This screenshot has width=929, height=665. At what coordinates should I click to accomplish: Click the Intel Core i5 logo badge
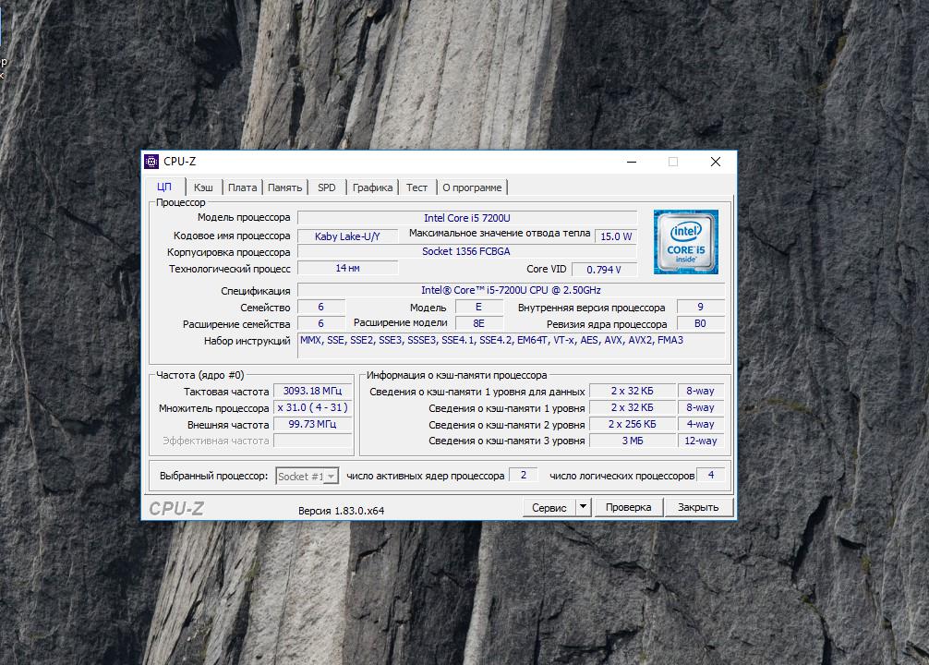(x=685, y=242)
